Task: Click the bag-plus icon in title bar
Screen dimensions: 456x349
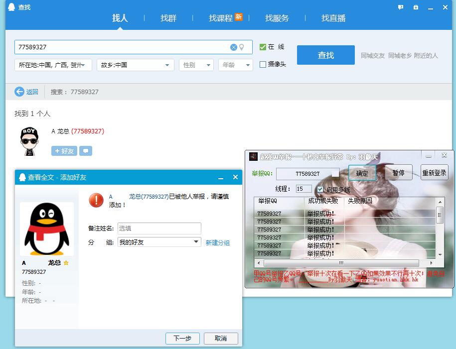Action: point(416,7)
